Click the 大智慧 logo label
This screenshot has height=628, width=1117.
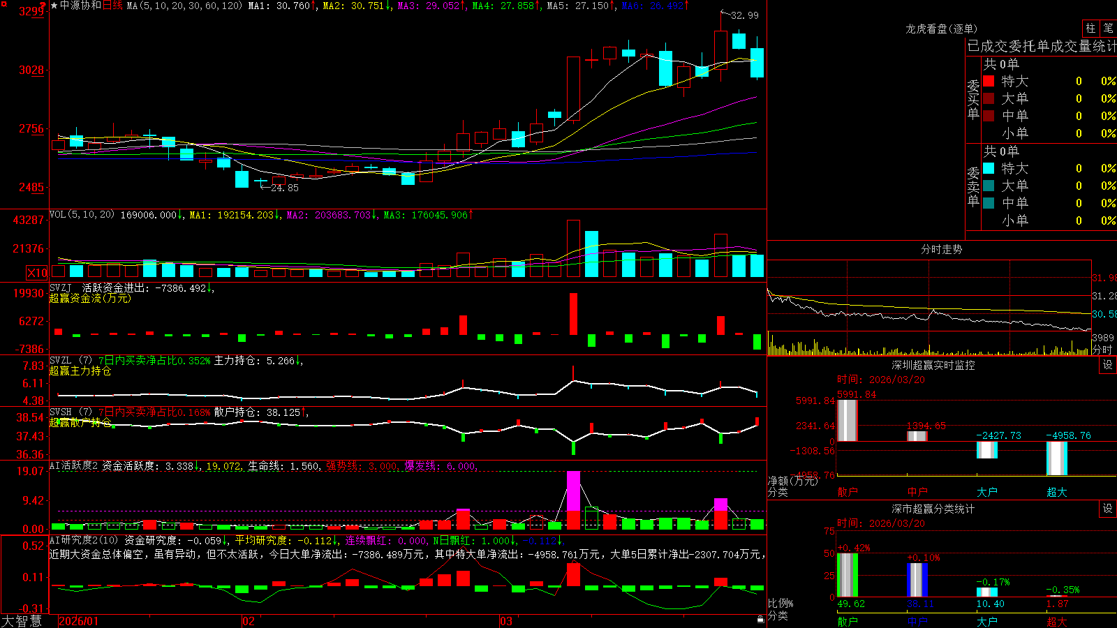(x=22, y=620)
